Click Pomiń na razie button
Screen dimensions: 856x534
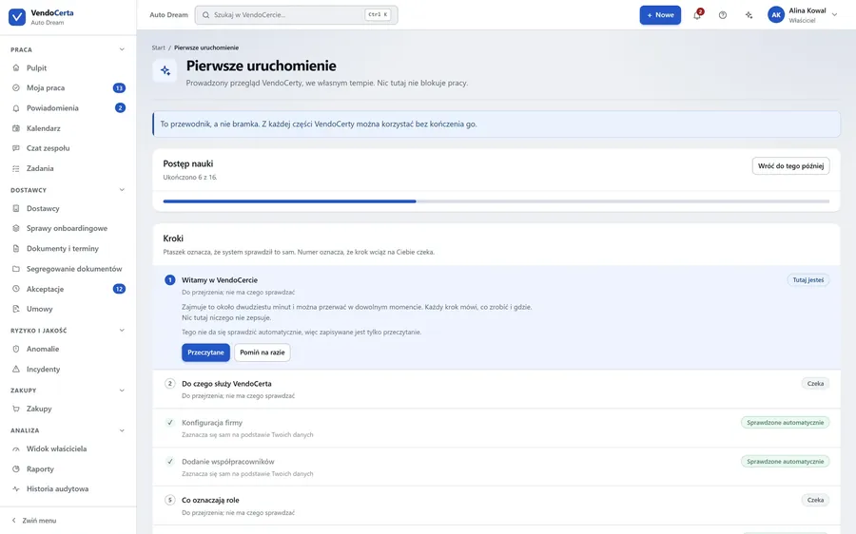click(263, 353)
